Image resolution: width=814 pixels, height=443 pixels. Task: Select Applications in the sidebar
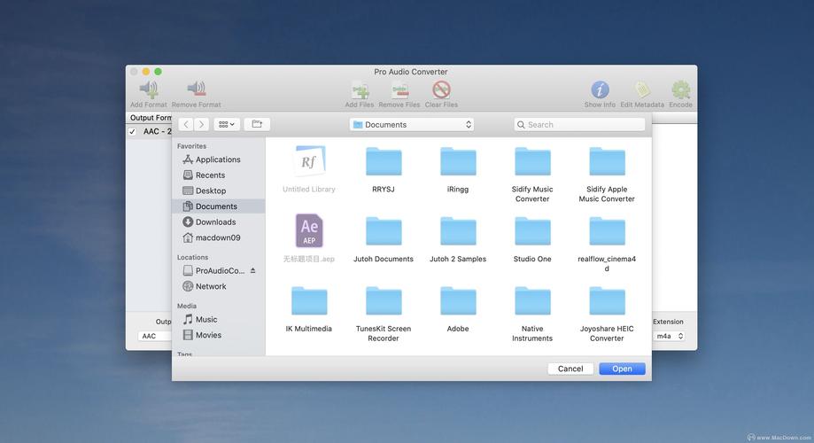(x=218, y=159)
